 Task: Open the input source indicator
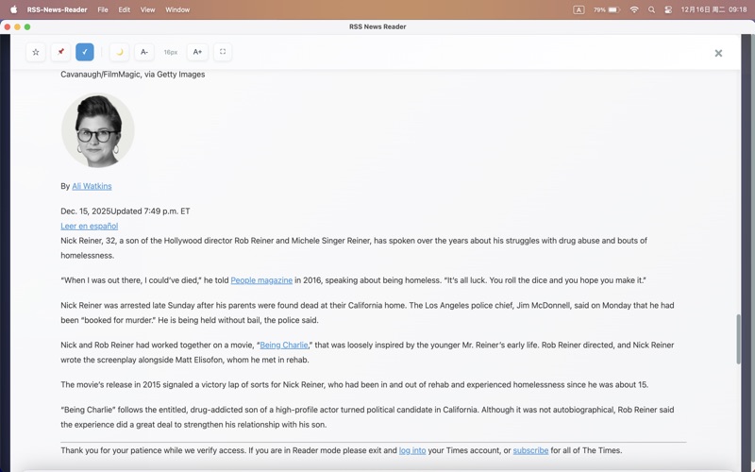pos(579,9)
